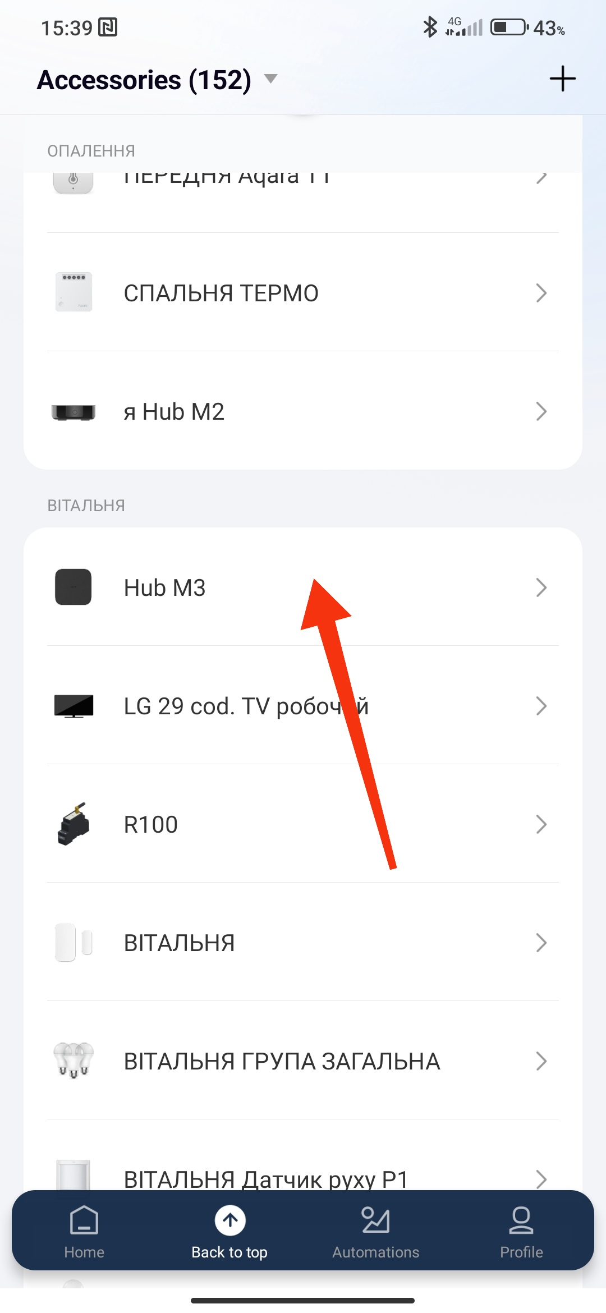This screenshot has width=606, height=1313.
Task: Tap the light bulb group icon
Action: point(74,1060)
